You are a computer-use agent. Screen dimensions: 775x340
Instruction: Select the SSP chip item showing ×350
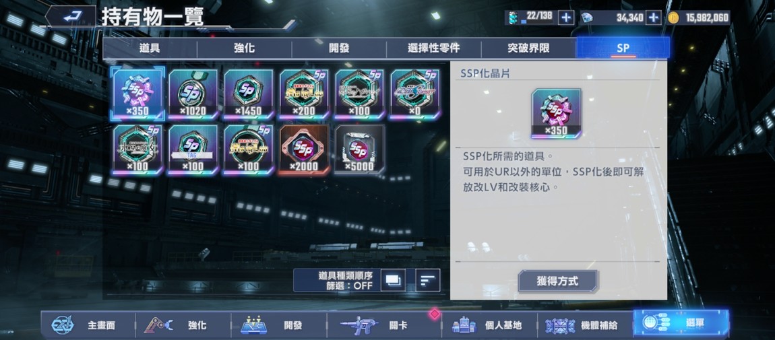tap(137, 94)
